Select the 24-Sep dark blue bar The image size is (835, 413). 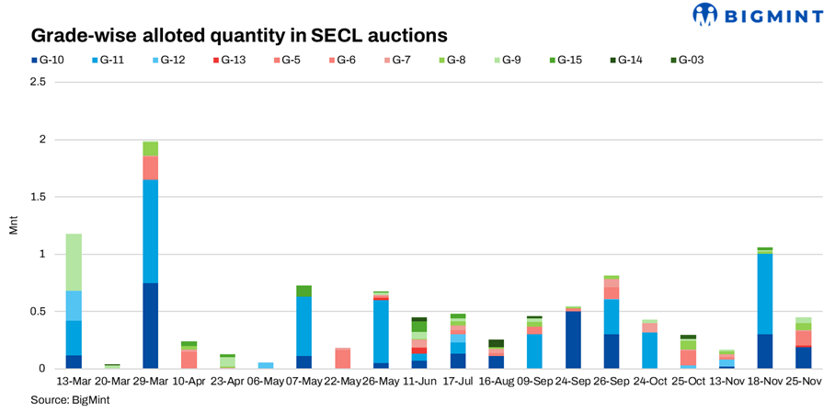(x=573, y=339)
